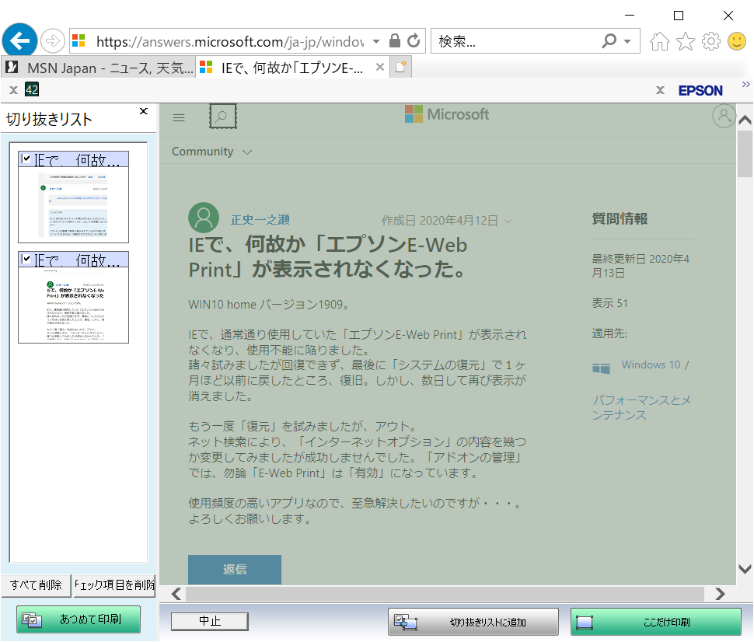The width and height of the screenshot is (754, 642).
Task: Click the チェック項目を削除 button
Action: tap(114, 584)
